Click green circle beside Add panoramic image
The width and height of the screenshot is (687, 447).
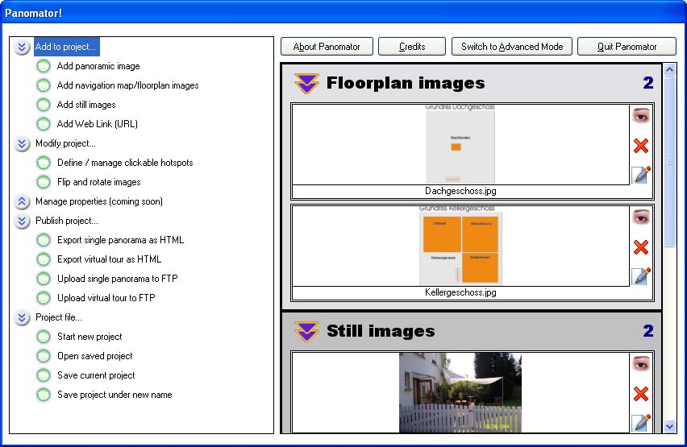(44, 66)
